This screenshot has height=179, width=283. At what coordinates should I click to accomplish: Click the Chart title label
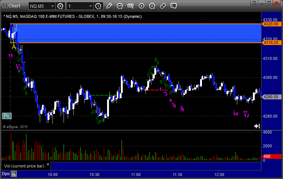tap(14, 6)
